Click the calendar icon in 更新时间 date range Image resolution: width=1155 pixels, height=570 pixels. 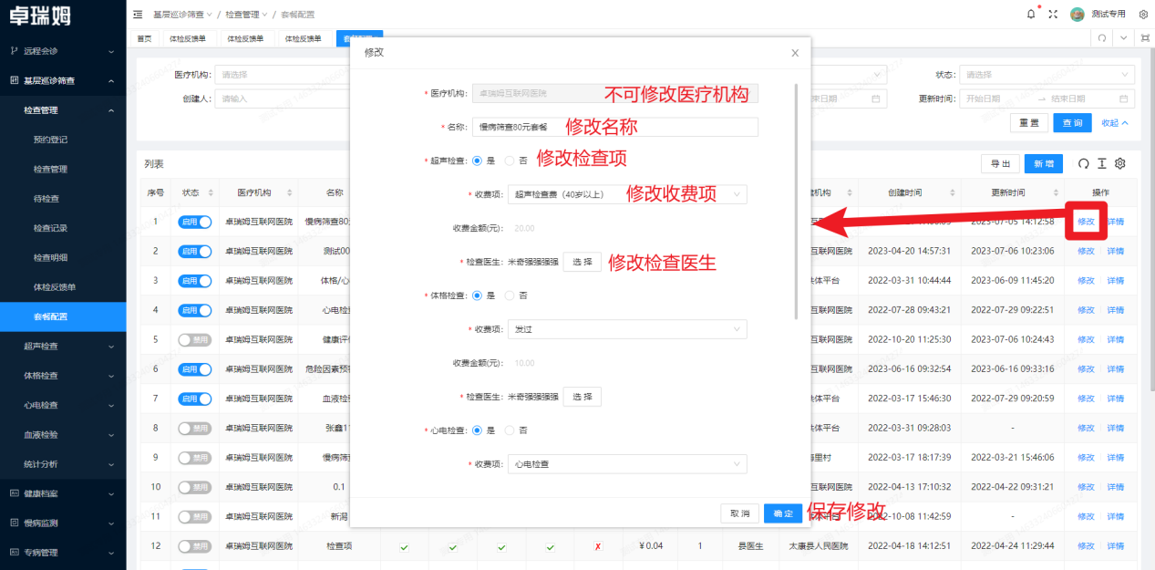(1123, 98)
